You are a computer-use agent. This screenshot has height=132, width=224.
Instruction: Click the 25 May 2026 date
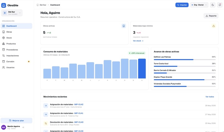point(210,123)
